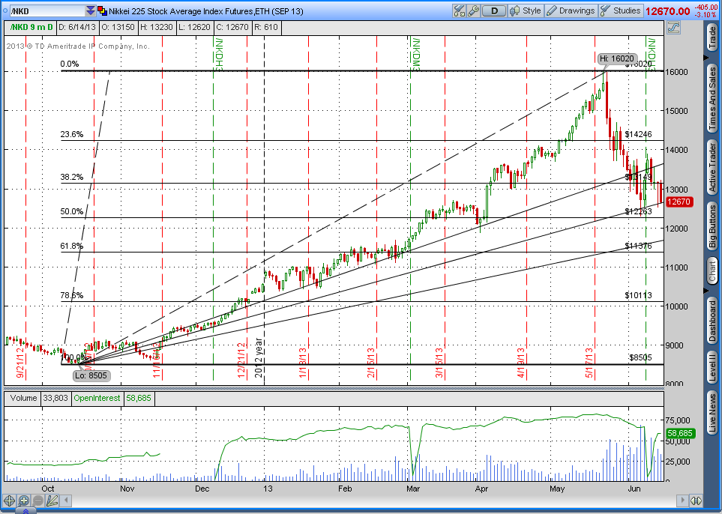This screenshot has width=722, height=514.
Task: Click the O: 13150 open value cell
Action: (x=118, y=27)
